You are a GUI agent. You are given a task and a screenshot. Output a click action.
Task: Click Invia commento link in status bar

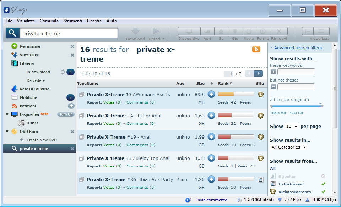tap(212, 200)
